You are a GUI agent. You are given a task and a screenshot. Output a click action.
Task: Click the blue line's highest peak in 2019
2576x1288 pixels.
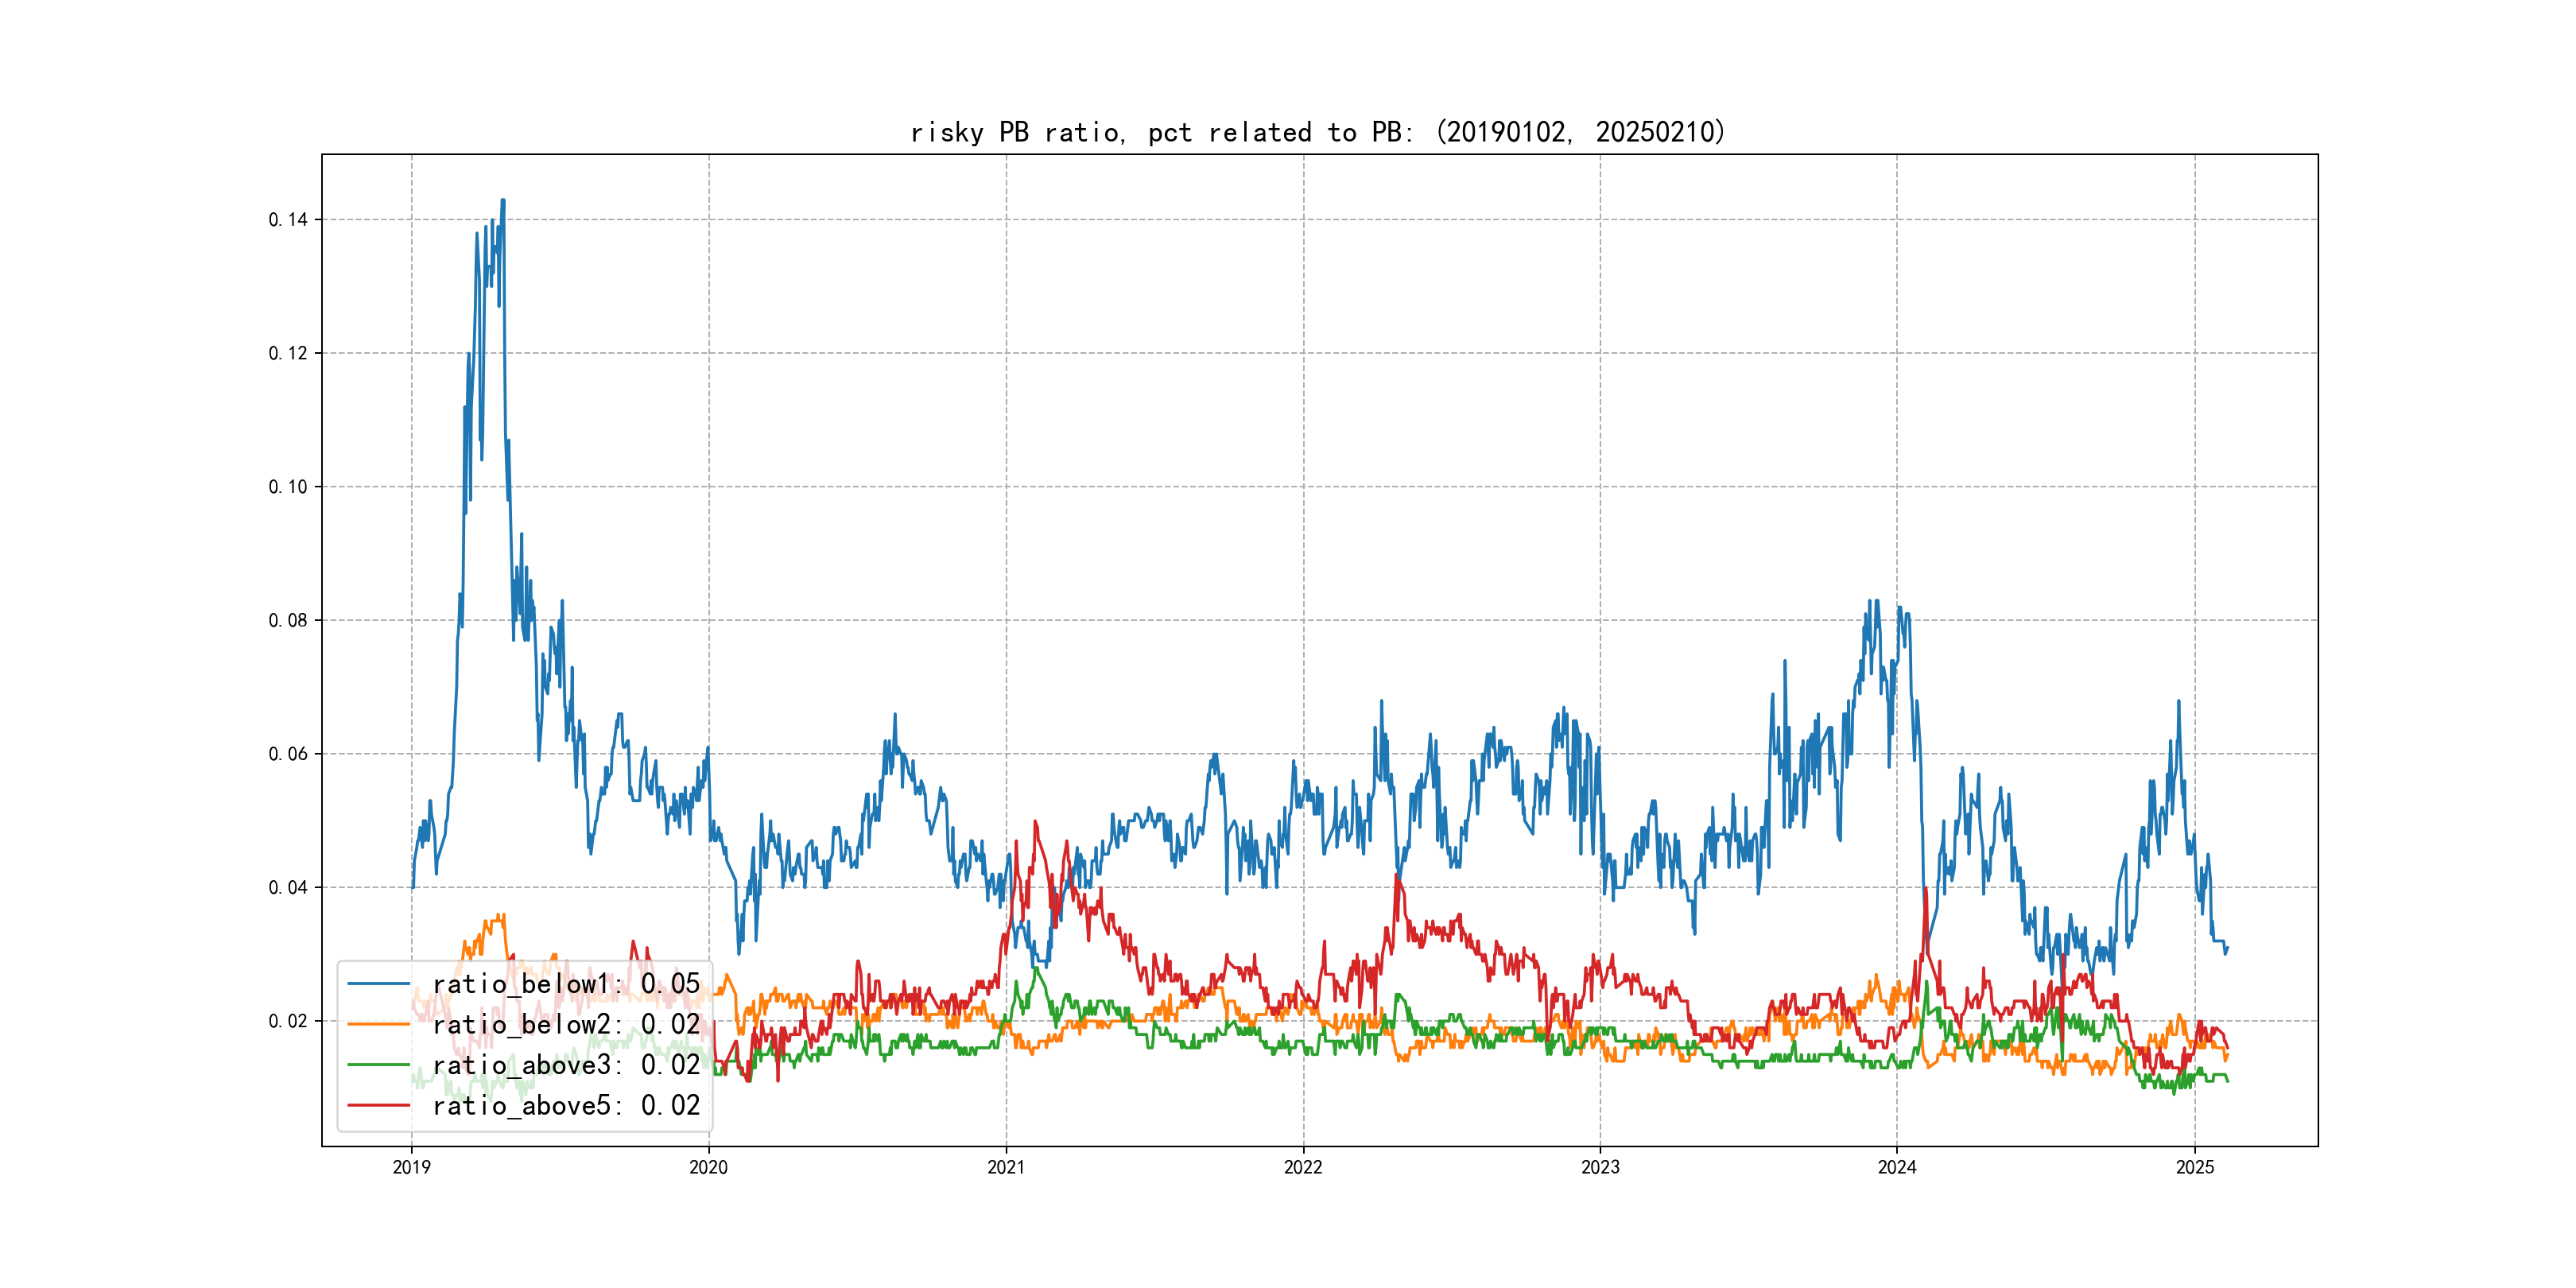click(503, 201)
